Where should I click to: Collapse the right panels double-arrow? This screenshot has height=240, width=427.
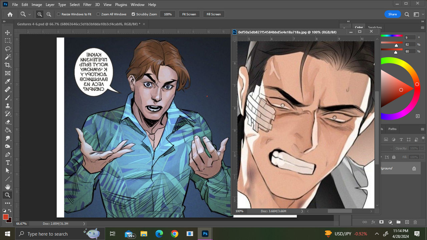(x=423, y=21)
